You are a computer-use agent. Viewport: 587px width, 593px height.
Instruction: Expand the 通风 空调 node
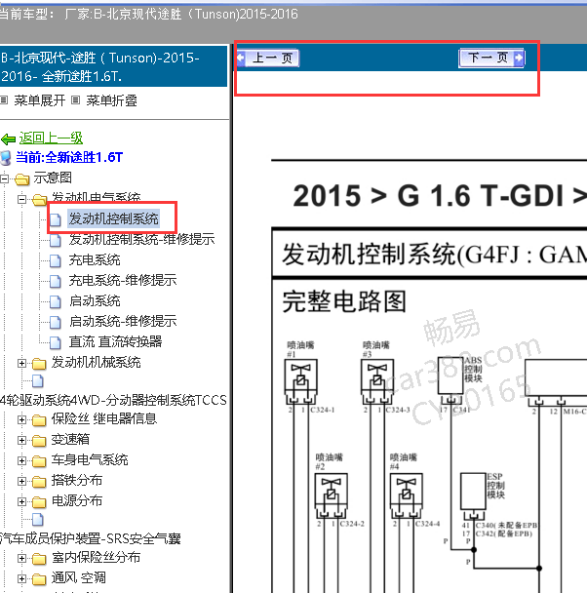click(x=21, y=578)
